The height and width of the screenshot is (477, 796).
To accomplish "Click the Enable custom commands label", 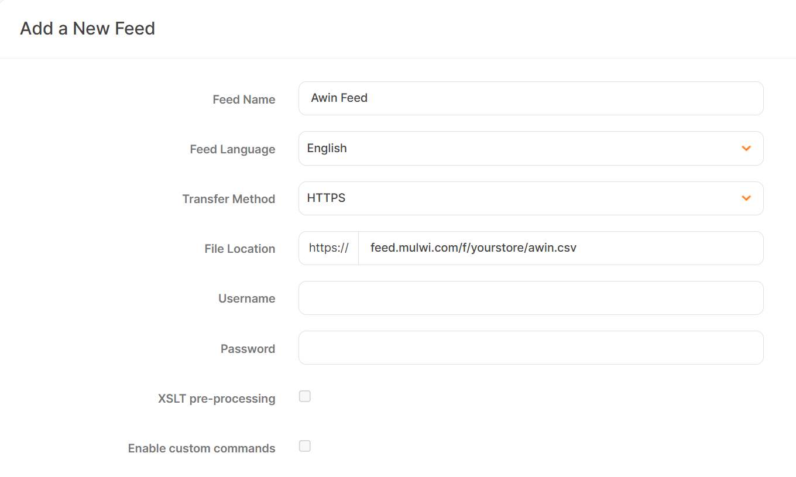I will (x=201, y=448).
